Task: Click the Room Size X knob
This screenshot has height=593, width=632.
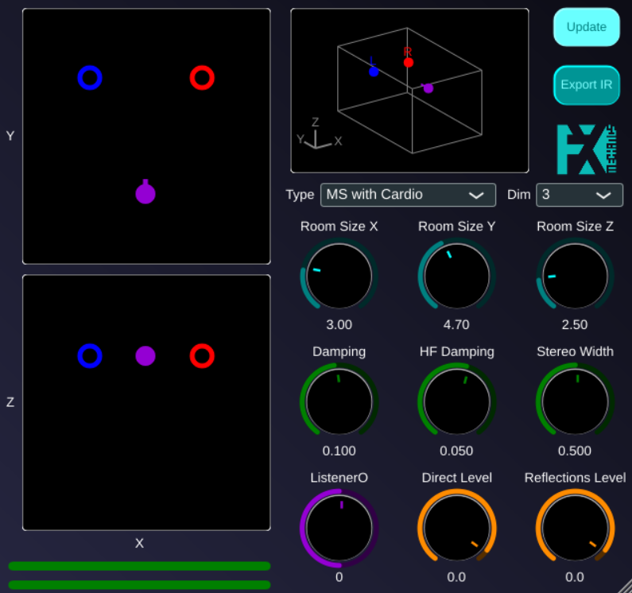Action: click(x=339, y=277)
